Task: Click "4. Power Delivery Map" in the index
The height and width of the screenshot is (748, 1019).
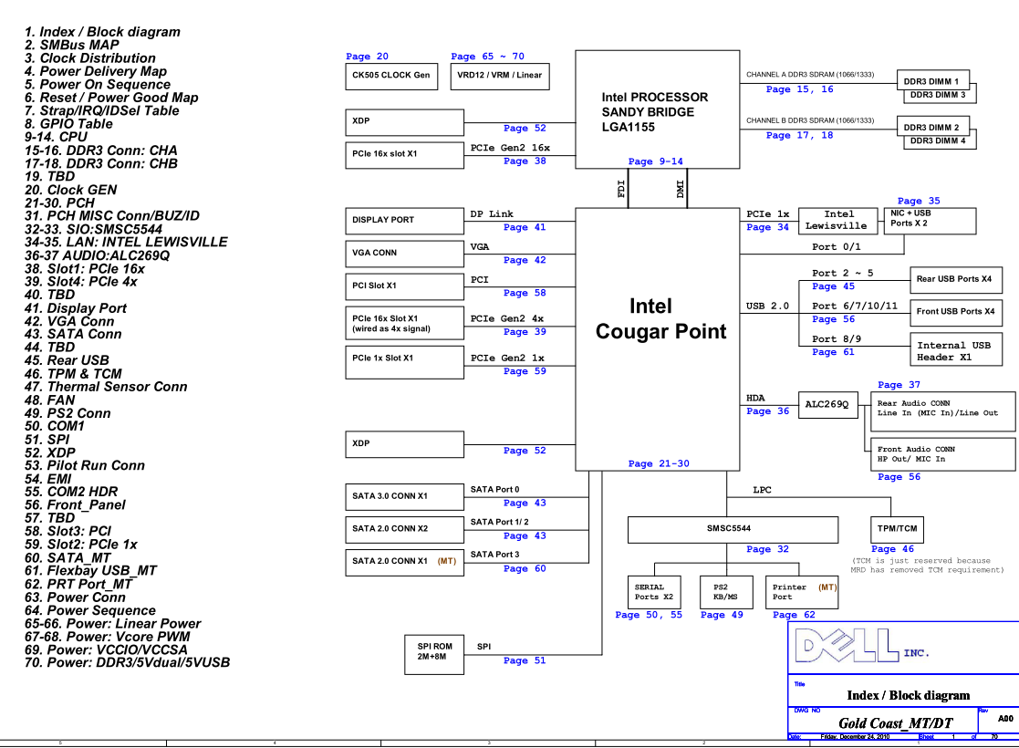Action: (x=96, y=71)
